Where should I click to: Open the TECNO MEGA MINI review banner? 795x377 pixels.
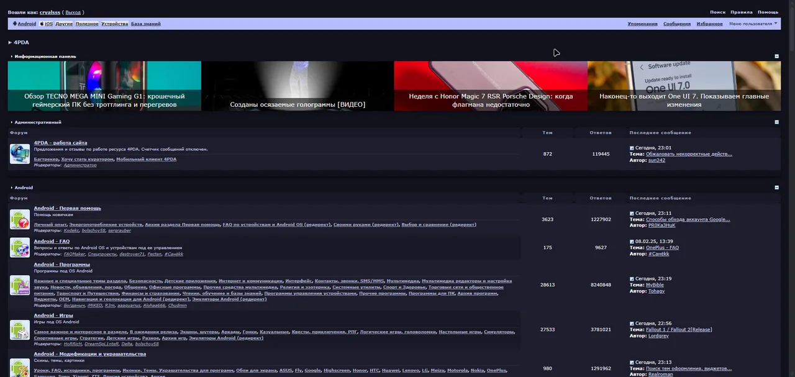tap(104, 86)
